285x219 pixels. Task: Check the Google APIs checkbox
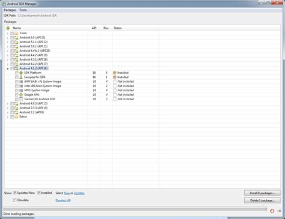coord(17,95)
